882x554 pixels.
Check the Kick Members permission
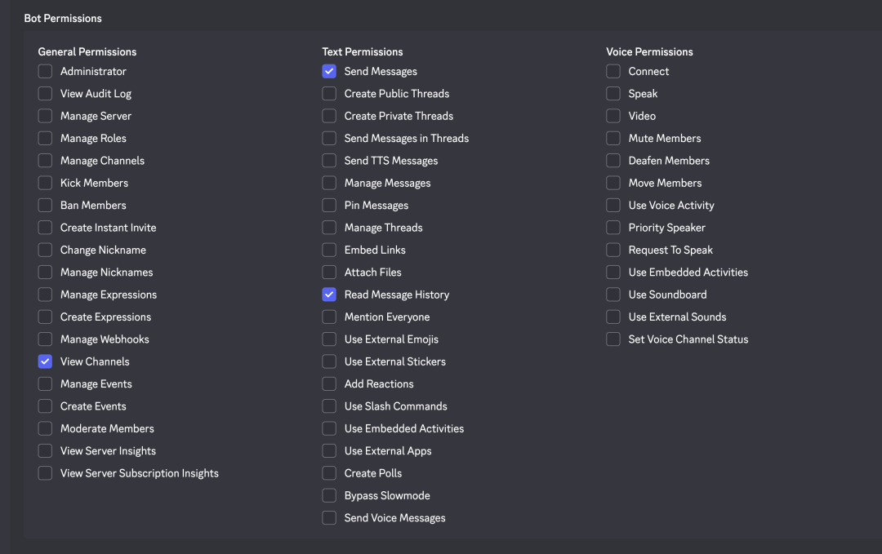pos(45,184)
